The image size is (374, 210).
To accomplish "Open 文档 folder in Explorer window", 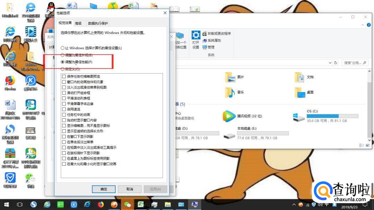I will (304, 77).
